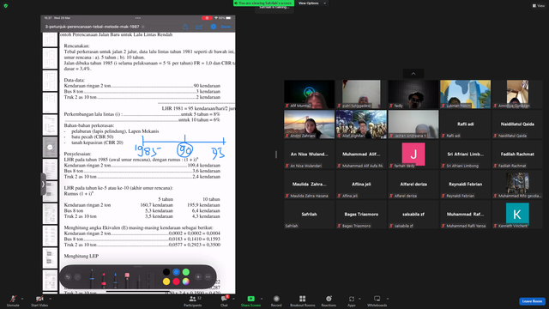This screenshot has width=549, height=309.
Task: Click the green encryption shield icon
Action: point(6,6)
